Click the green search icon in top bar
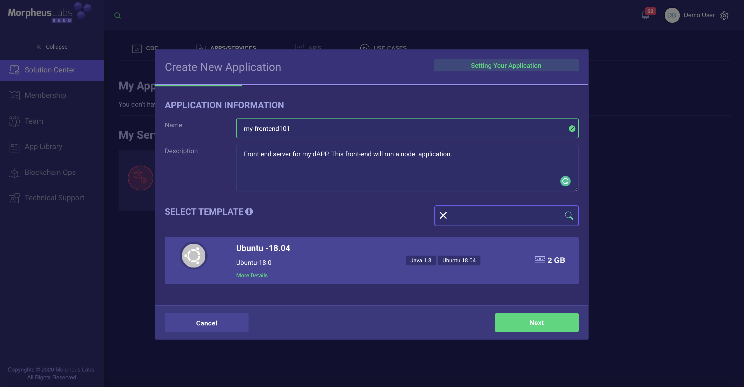This screenshot has width=744, height=387. coord(117,16)
